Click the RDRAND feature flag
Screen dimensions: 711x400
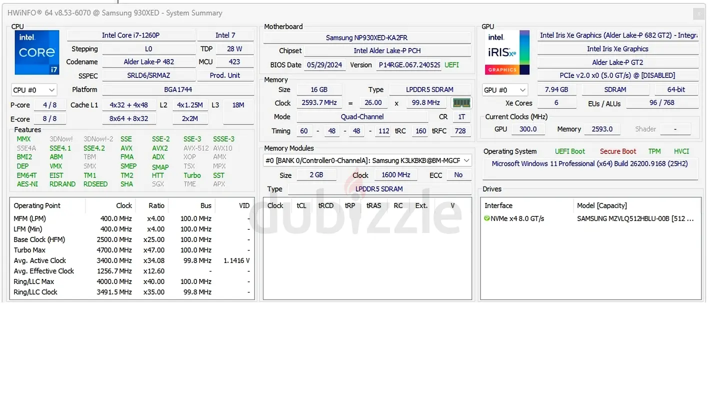[62, 184]
